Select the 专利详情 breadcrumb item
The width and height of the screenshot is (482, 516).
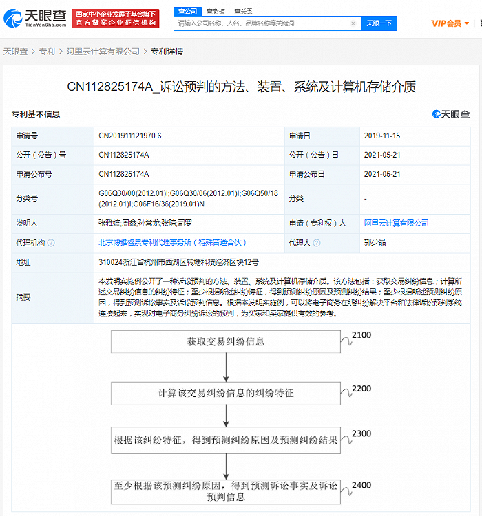click(167, 52)
